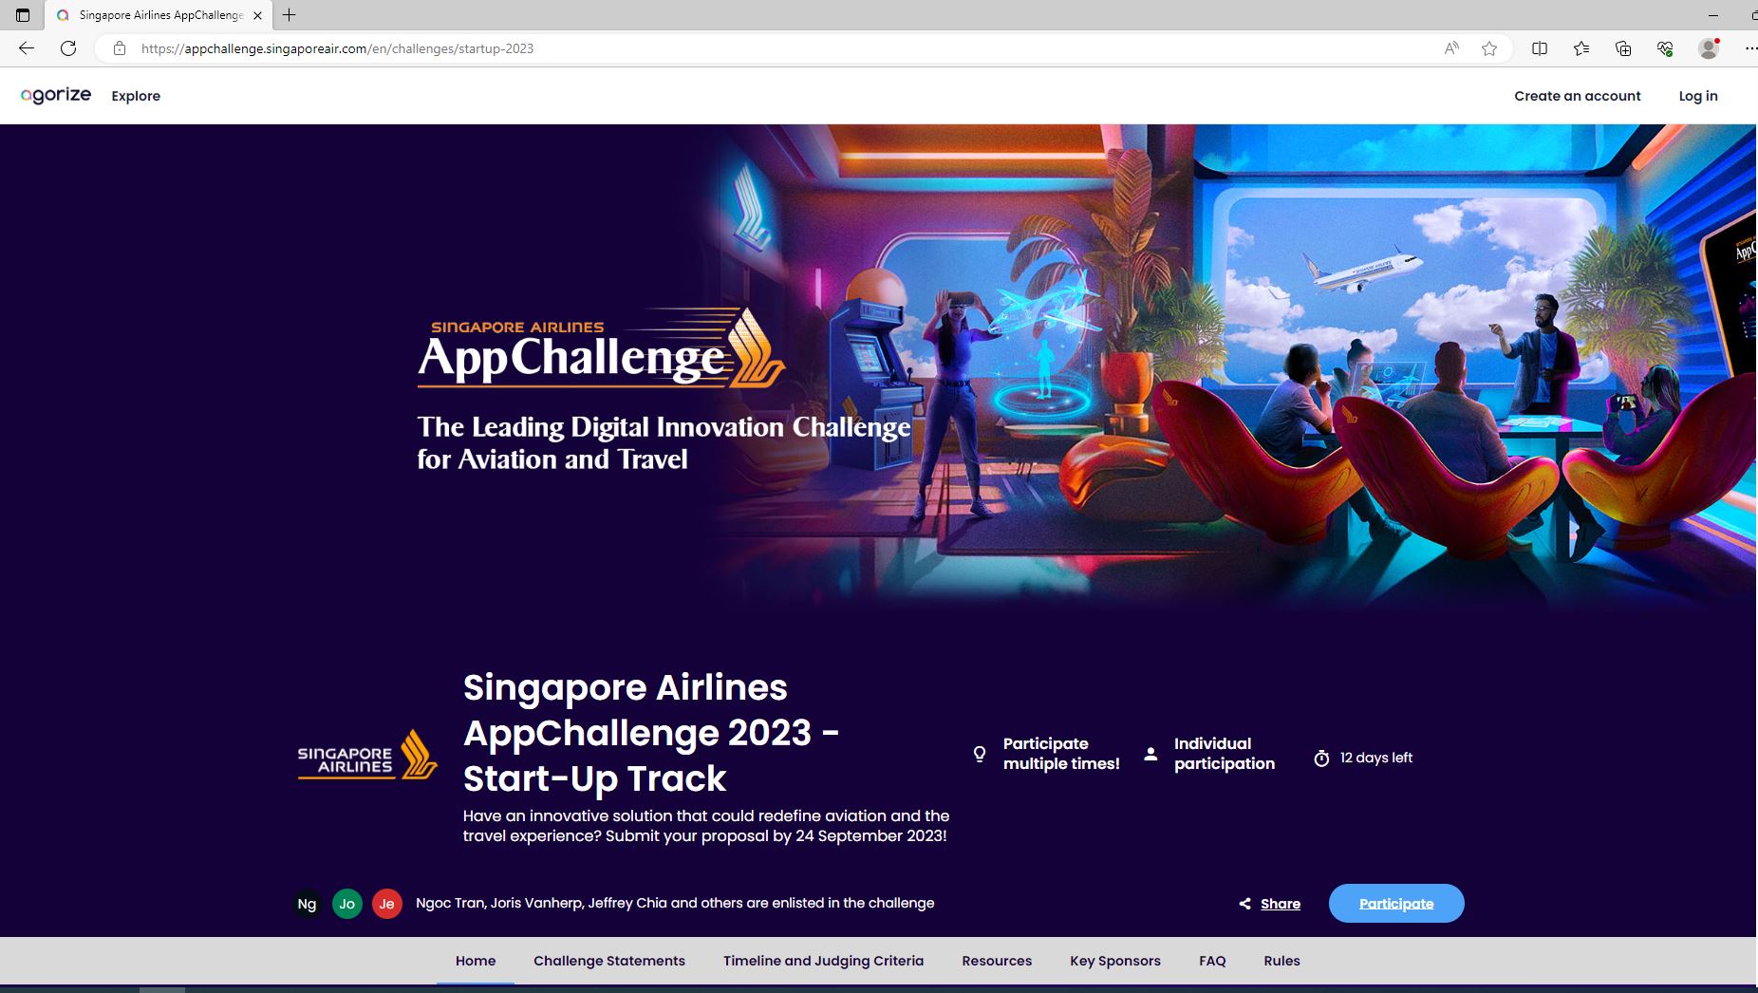Open a new browser tab
This screenshot has width=1758, height=993.
[x=290, y=15]
